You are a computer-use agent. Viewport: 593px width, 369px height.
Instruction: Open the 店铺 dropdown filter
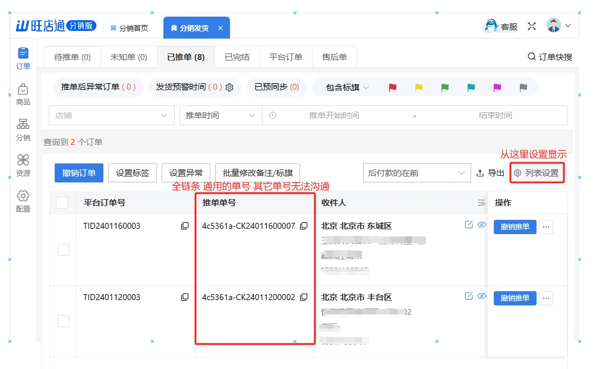coord(112,115)
